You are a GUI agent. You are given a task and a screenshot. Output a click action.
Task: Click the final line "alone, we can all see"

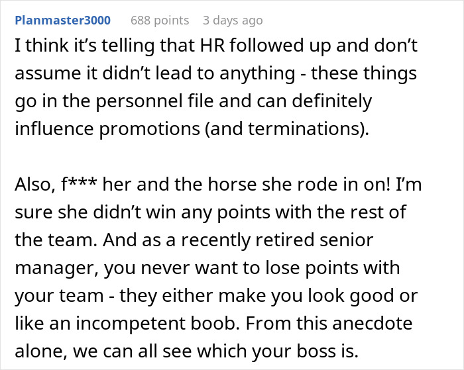click(187, 351)
